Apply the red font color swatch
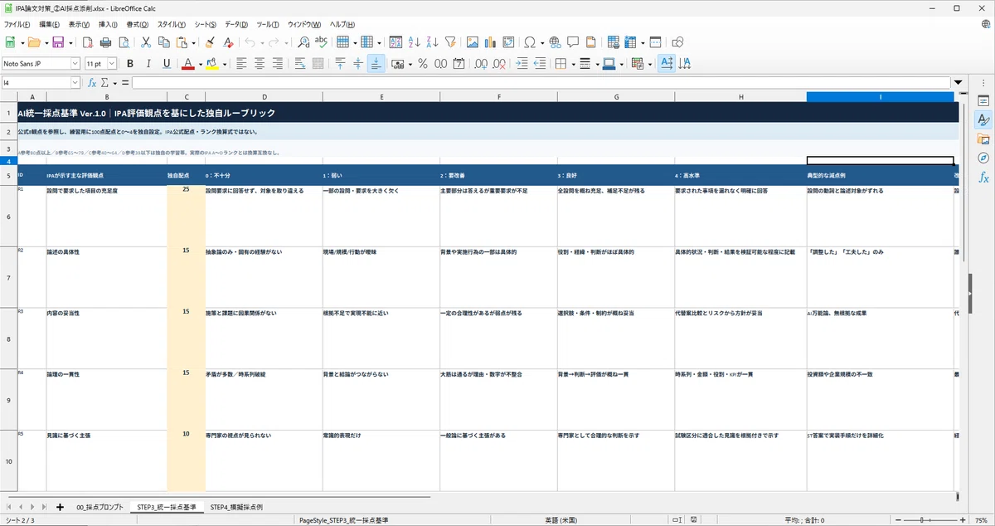Image resolution: width=995 pixels, height=526 pixels. [188, 63]
